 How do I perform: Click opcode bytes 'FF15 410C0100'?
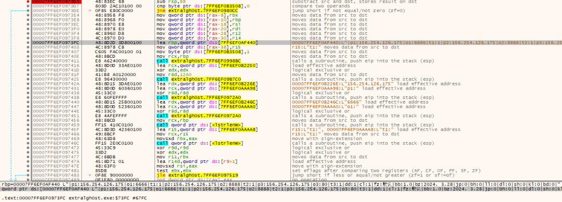pyautogui.click(x=111, y=125)
